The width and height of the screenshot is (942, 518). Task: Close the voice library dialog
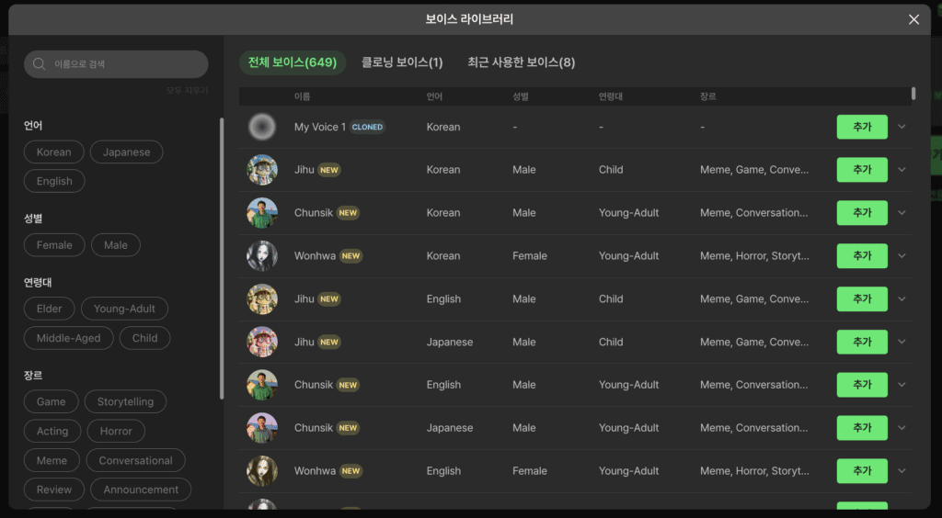pyautogui.click(x=913, y=19)
